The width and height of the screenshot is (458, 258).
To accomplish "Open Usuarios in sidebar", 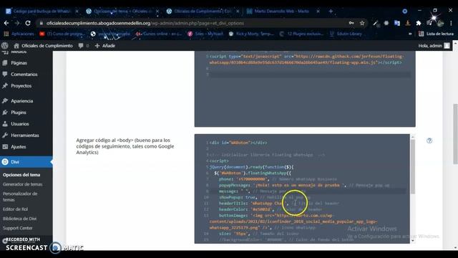I will point(19,124).
